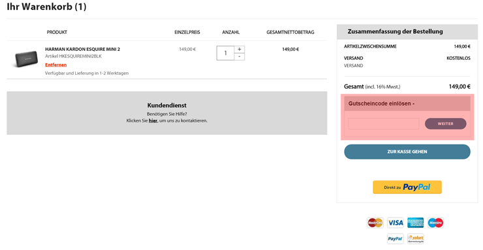Click the 'Gesamt (incl. 16% Mwst.)' label
This screenshot has width=483, height=250.
(372, 87)
